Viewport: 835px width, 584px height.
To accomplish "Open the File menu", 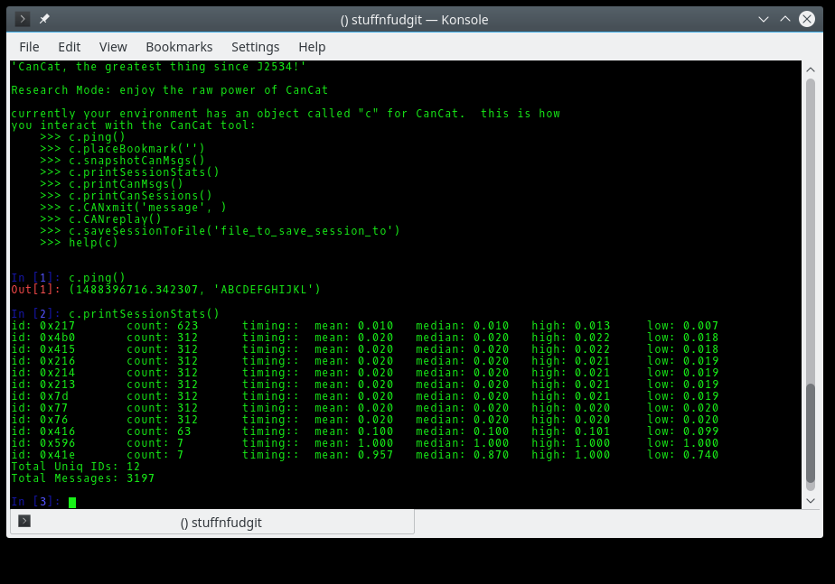I will (x=29, y=47).
